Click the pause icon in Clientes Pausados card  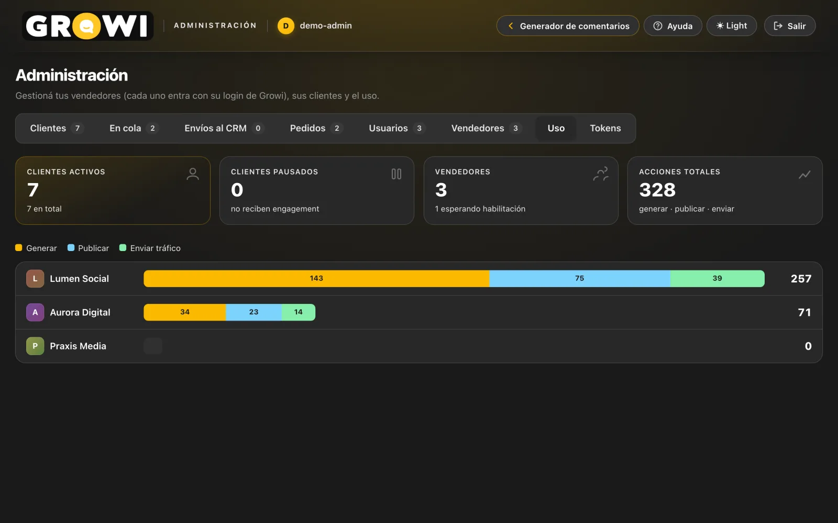coord(396,174)
